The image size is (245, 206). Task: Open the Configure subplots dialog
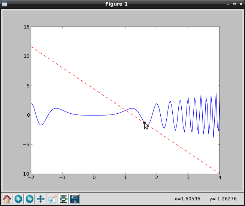tap(63, 199)
